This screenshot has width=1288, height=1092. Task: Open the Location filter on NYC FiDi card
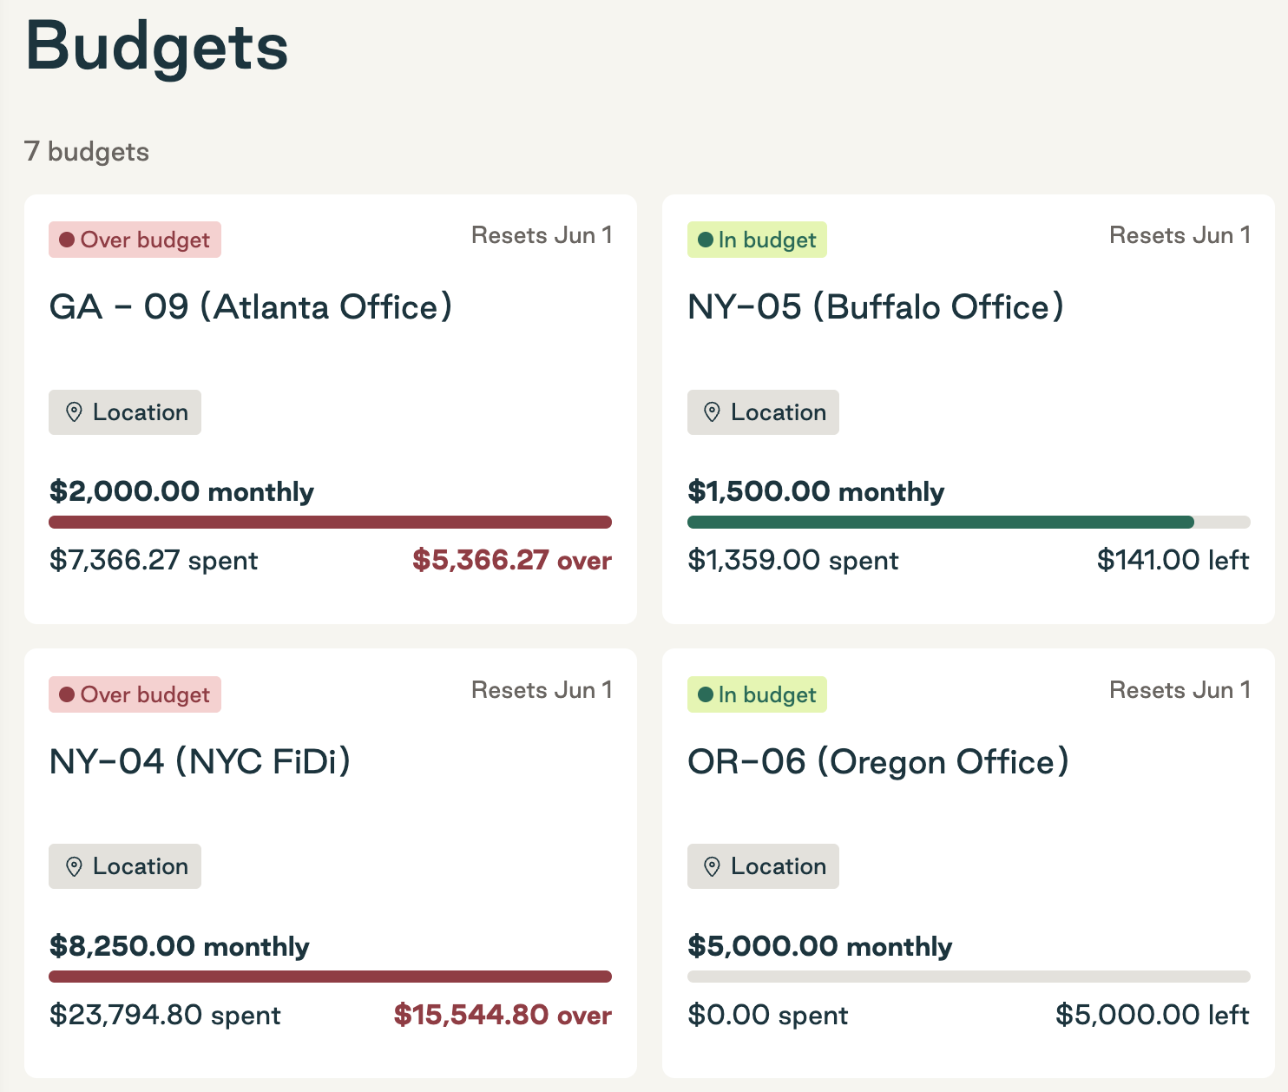point(124,866)
